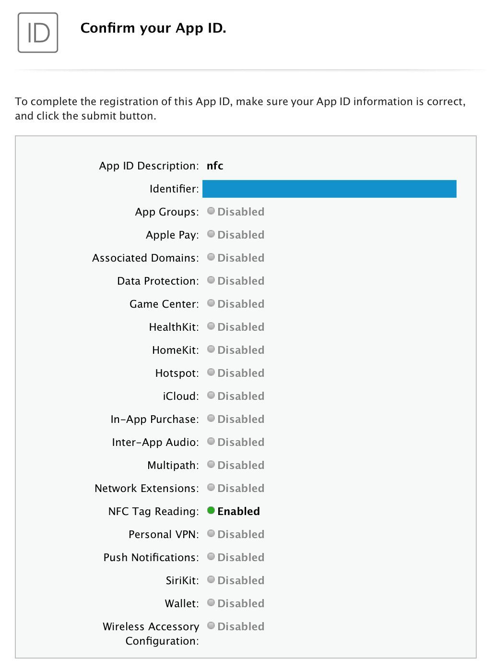Click the HomeKit disabled status dot
This screenshot has width=494, height=672.
point(211,349)
